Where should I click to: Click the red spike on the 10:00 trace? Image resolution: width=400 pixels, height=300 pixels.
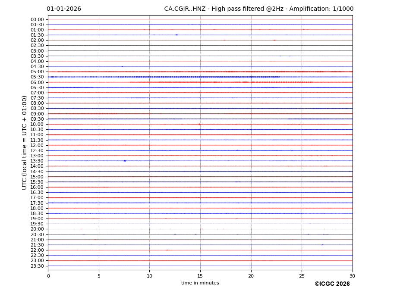pyautogui.click(x=199, y=124)
